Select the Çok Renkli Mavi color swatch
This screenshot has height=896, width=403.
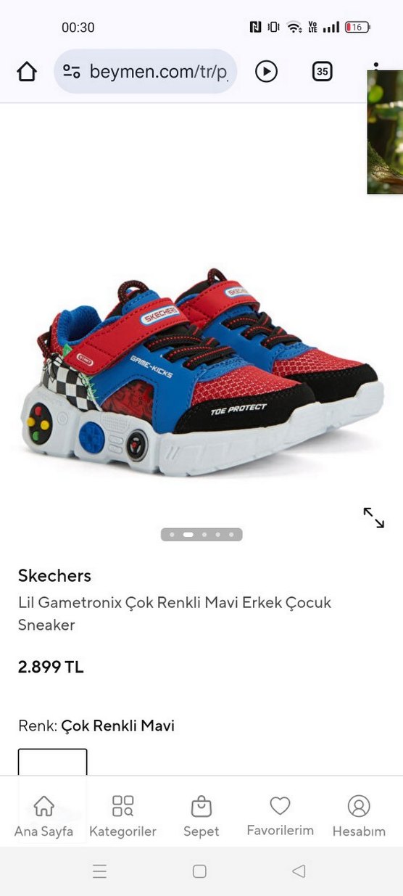pos(53,762)
